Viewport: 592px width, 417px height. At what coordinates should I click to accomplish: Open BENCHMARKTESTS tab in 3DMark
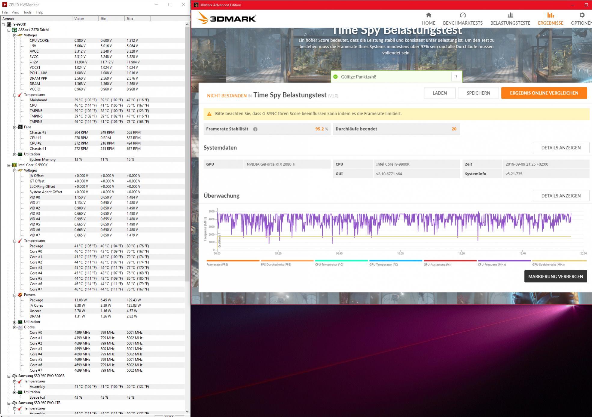[x=462, y=19]
